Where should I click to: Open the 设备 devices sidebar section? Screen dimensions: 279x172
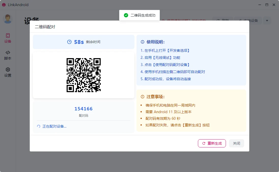point(8,38)
